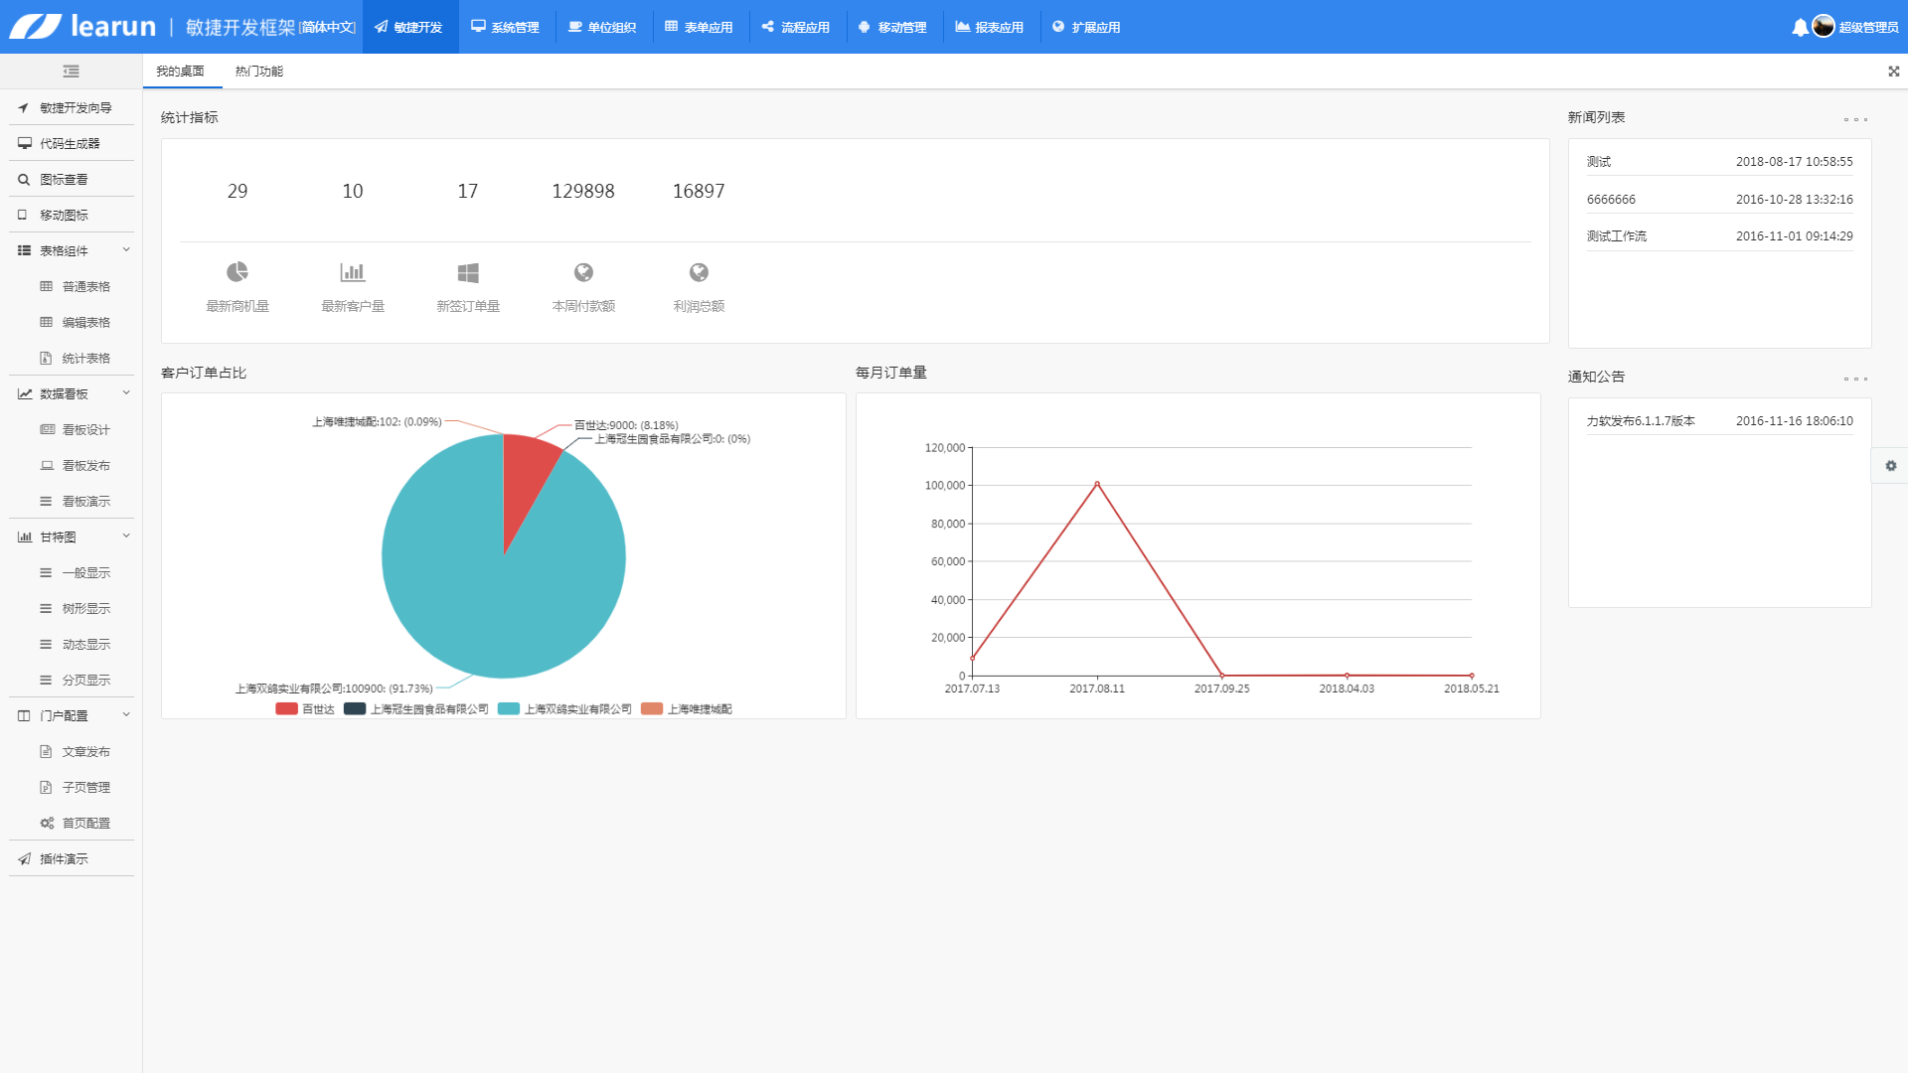Select the 敏捷开发 top menu
Screen dimensions: 1908x1073
click(x=409, y=27)
